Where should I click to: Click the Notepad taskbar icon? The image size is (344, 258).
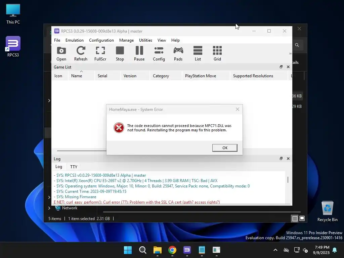pos(202,250)
